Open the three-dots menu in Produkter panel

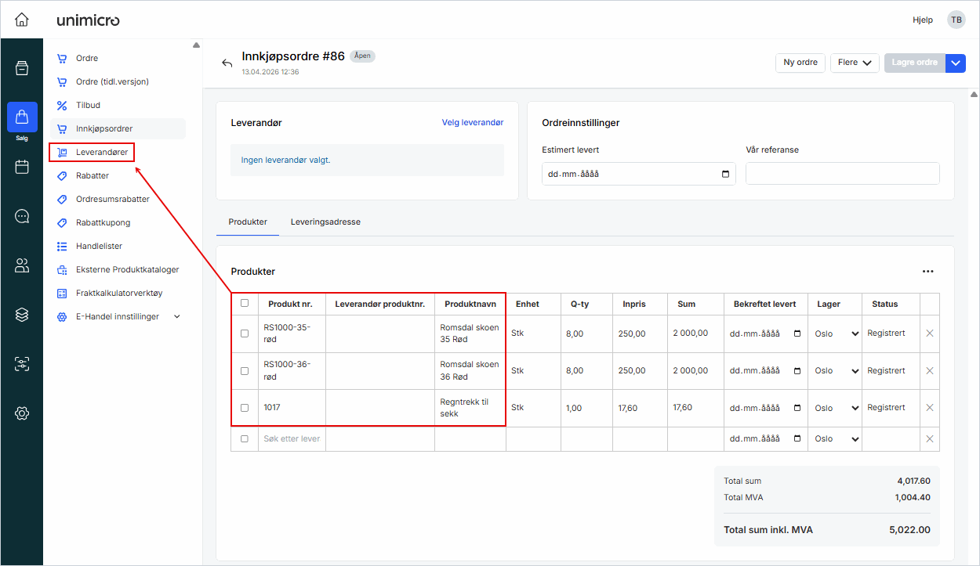(928, 272)
